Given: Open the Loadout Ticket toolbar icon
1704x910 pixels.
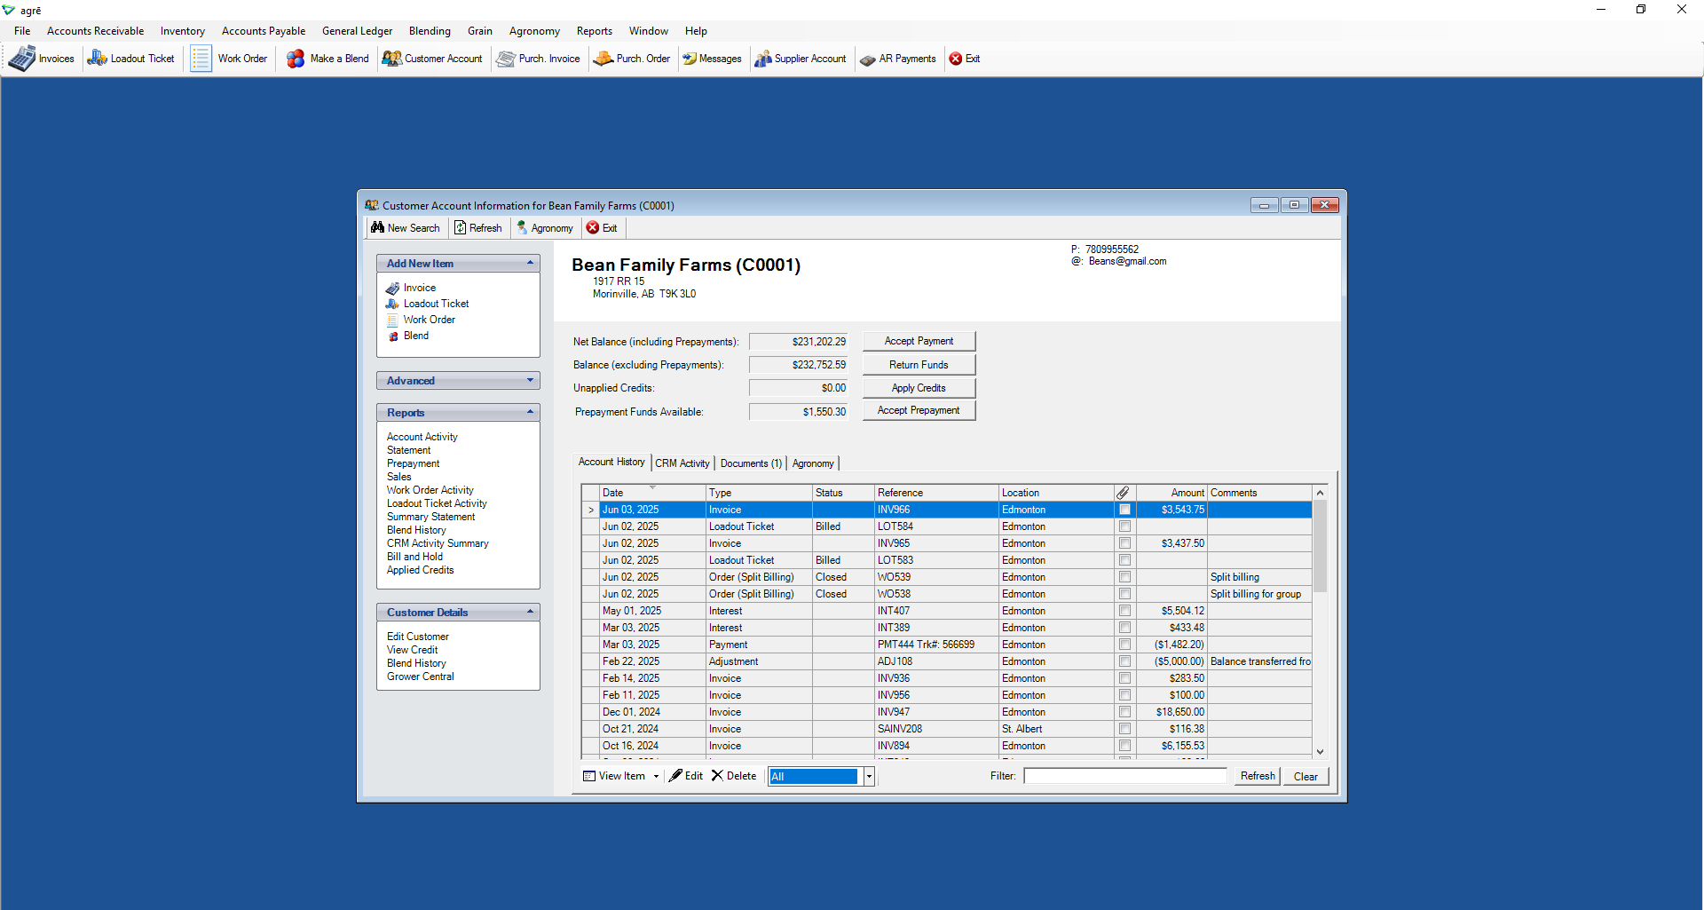Looking at the screenshot, I should [130, 59].
